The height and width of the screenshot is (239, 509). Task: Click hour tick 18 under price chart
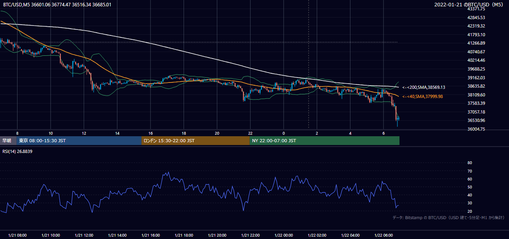click(184, 133)
